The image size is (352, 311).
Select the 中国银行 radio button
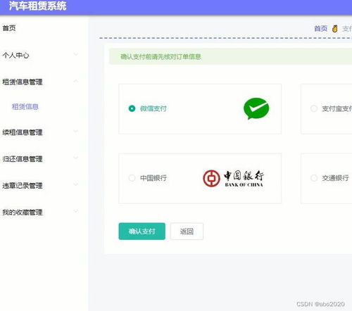pos(132,178)
